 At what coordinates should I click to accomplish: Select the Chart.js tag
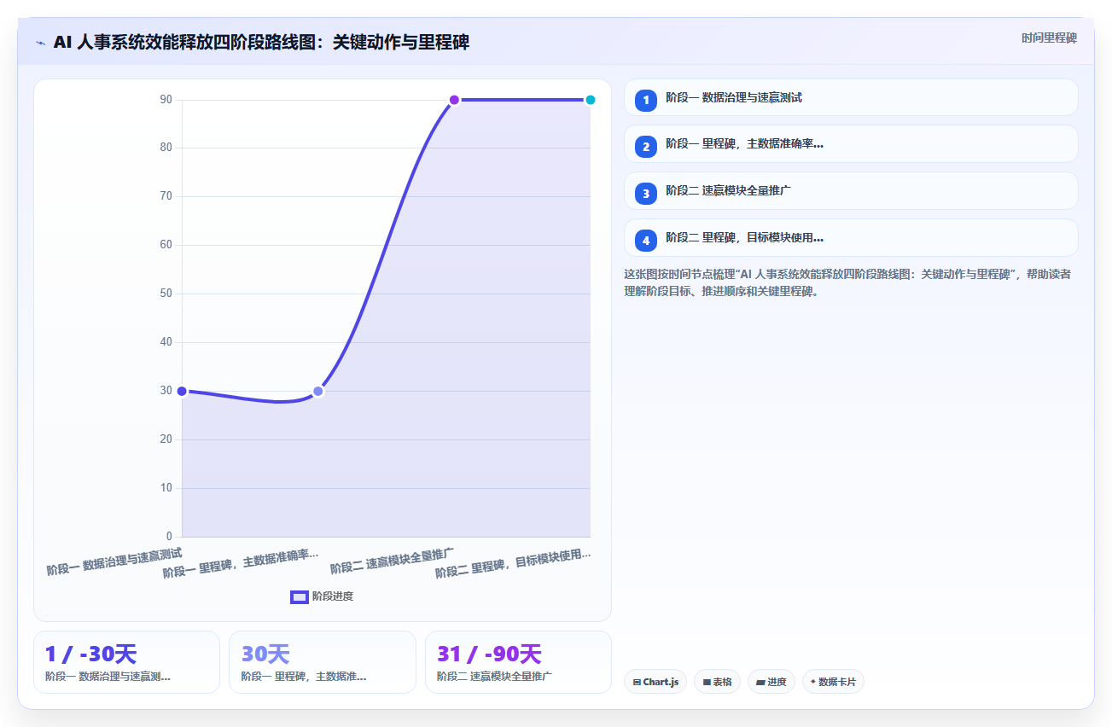click(655, 682)
